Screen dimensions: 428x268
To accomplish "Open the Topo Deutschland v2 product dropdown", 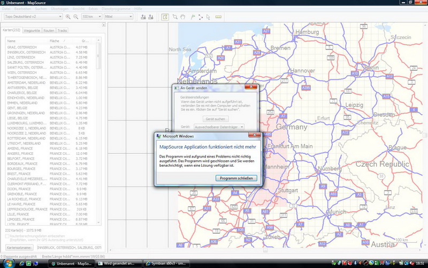I will (x=33, y=17).
